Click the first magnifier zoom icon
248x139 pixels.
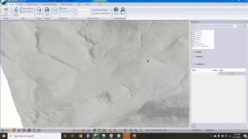click(x=110, y=131)
